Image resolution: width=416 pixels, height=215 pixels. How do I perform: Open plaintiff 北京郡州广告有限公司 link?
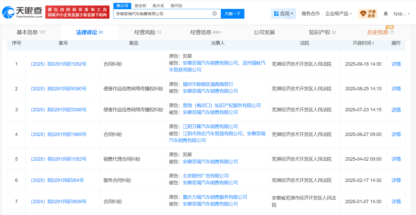(206, 176)
